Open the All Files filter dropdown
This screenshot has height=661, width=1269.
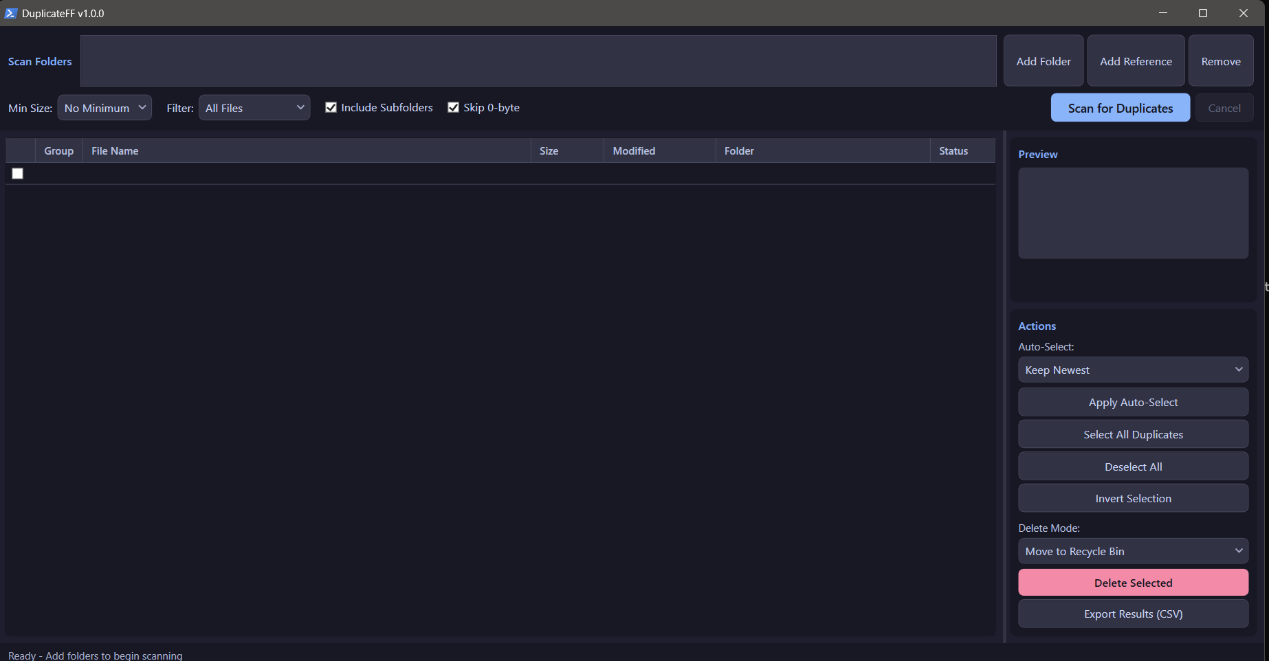click(x=254, y=107)
